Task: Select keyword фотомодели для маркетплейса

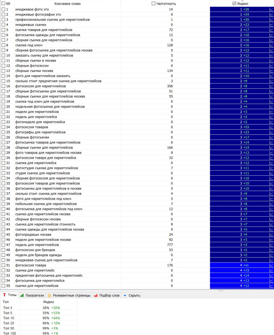Action: tap(40, 122)
